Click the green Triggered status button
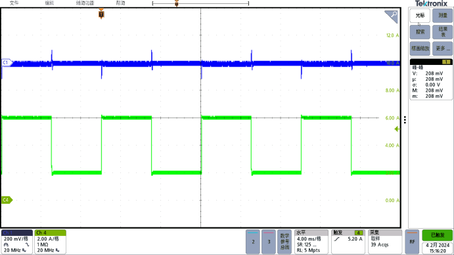The width and height of the screenshot is (454, 255). point(437,235)
